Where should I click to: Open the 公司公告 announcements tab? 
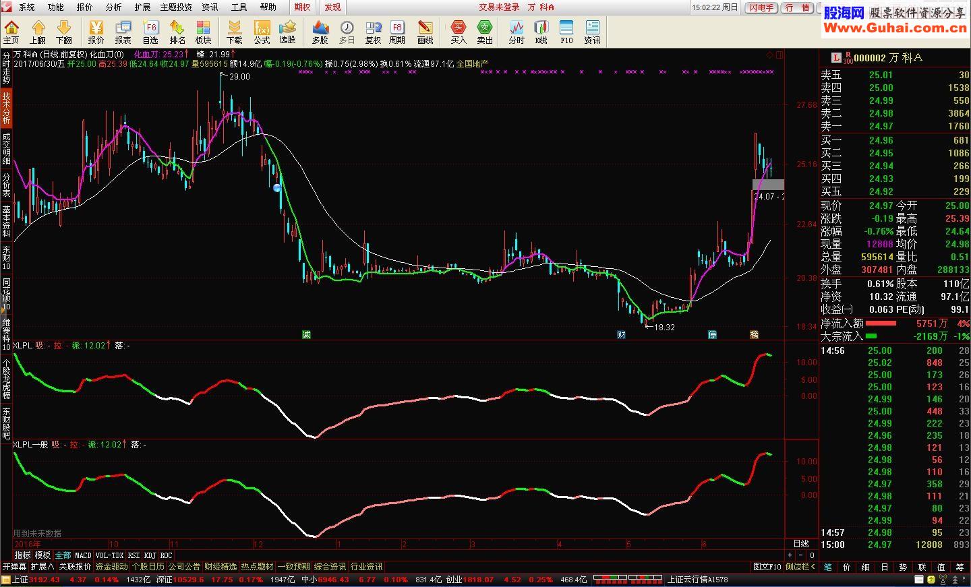(184, 567)
